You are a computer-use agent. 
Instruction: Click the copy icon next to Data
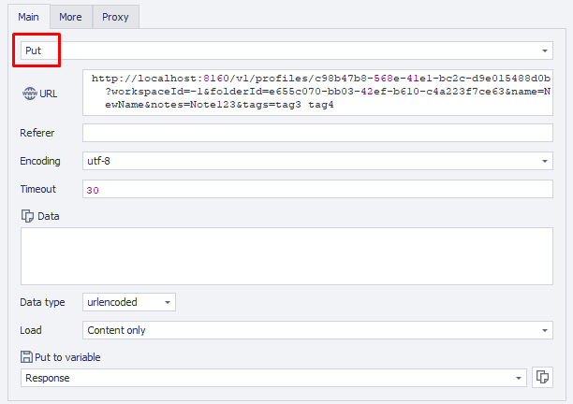pos(27,216)
